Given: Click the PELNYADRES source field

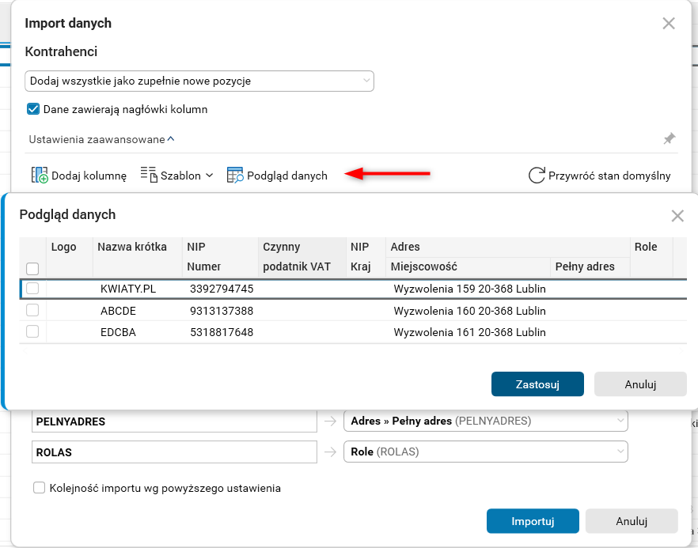Looking at the screenshot, I should (x=174, y=421).
